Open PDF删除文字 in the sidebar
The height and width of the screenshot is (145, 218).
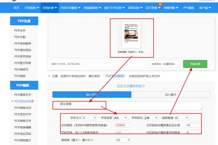click(x=23, y=121)
